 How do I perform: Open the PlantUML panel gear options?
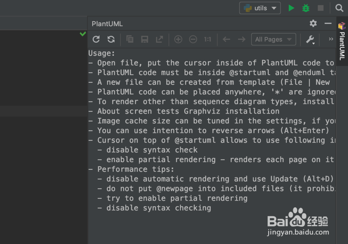click(x=313, y=23)
